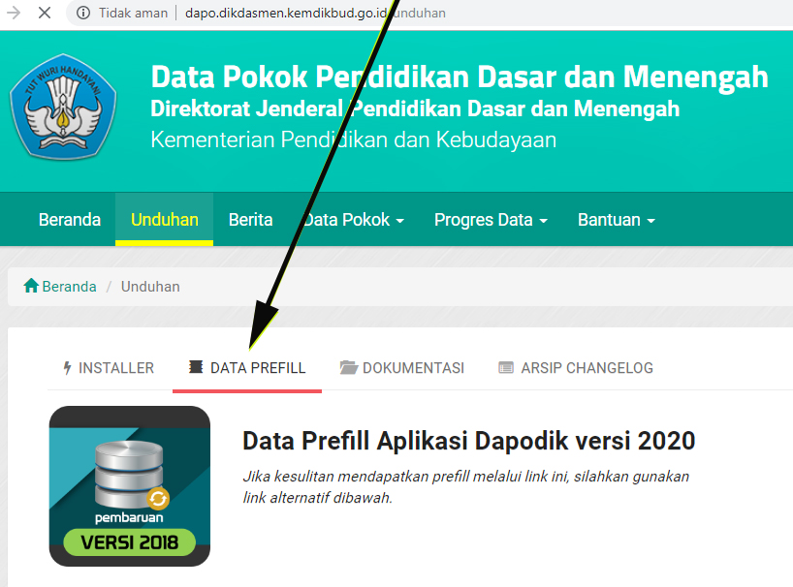The height and width of the screenshot is (587, 793).
Task: Click the Tut Wuri Handayani logo
Action: click(63, 108)
